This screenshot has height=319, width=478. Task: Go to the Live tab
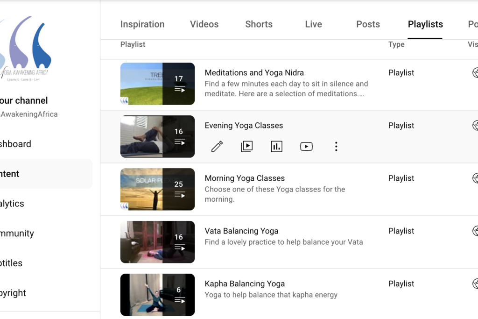pos(313,24)
